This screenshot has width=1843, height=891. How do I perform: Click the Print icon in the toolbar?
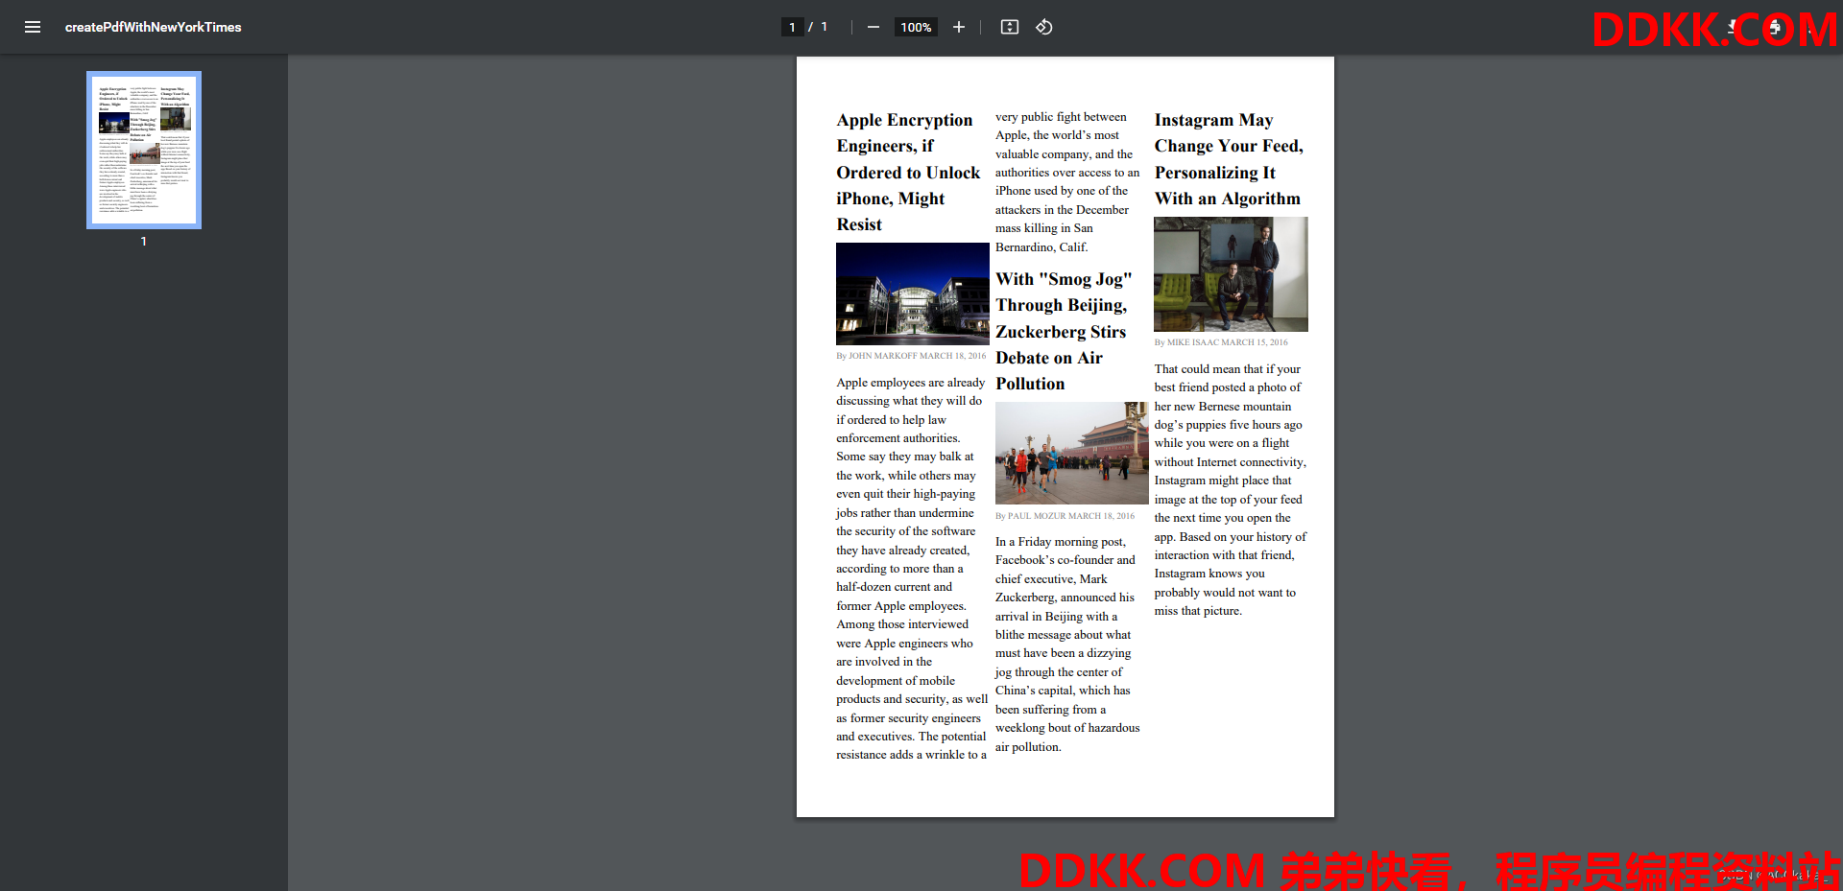coord(1774,27)
